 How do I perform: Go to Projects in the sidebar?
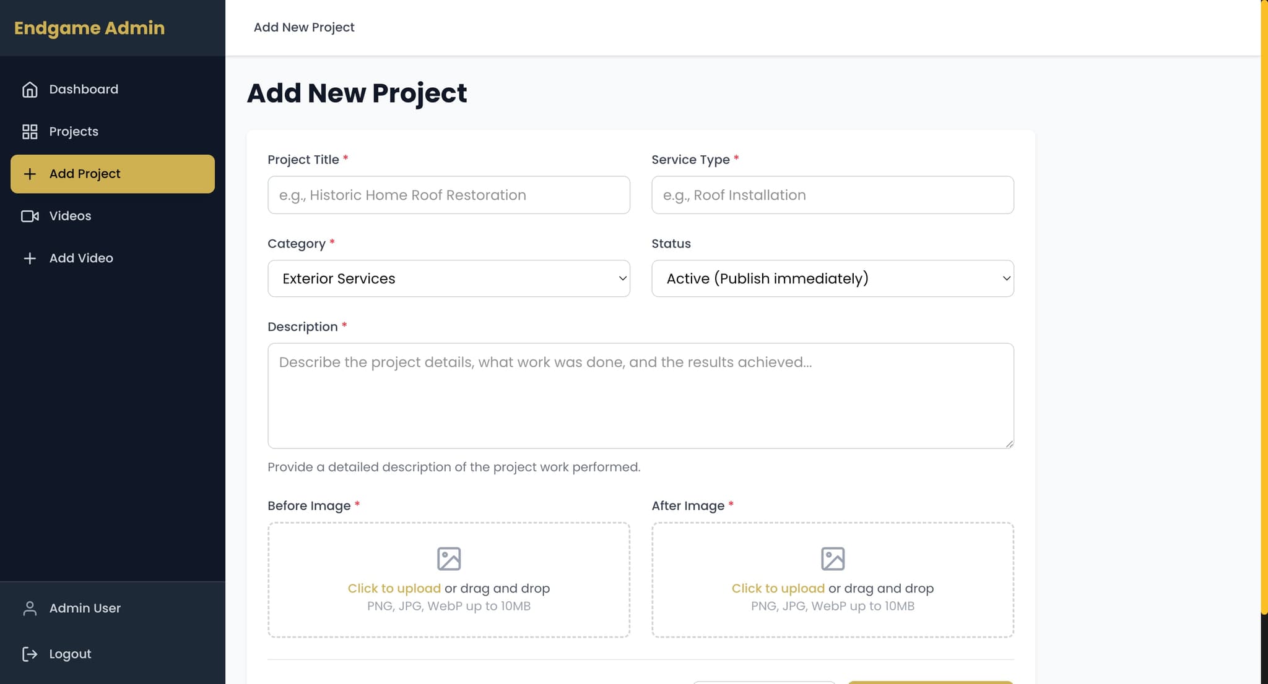click(74, 132)
